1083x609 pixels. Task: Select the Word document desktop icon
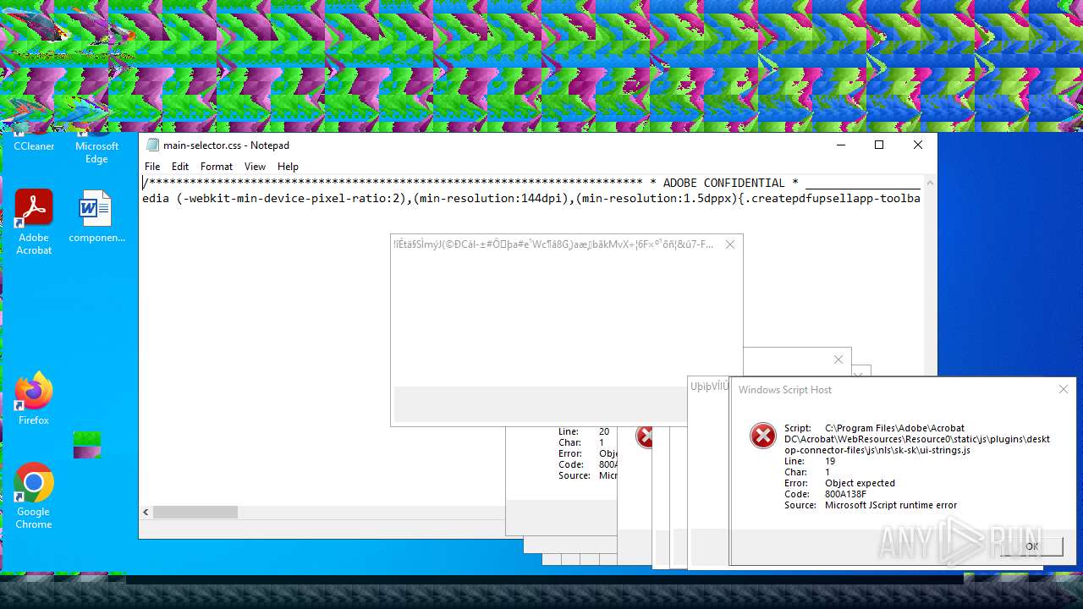tap(96, 217)
